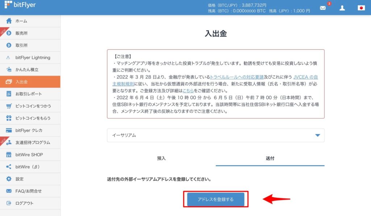Click the people icon for 友達招待プログラム
This screenshot has width=371, height=216.
coord(9,143)
